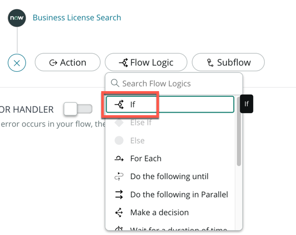Image resolution: width=296 pixels, height=235 pixels.
Task: Click the For Each loop icon
Action: tap(119, 158)
